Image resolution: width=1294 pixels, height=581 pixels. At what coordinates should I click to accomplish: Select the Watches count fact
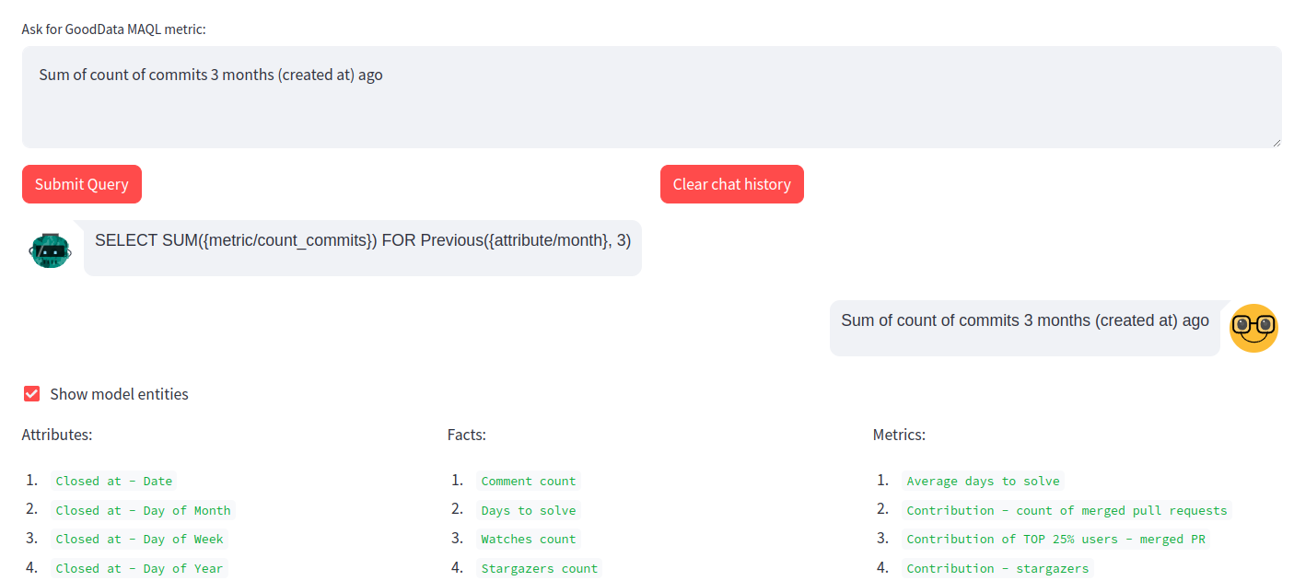529,539
